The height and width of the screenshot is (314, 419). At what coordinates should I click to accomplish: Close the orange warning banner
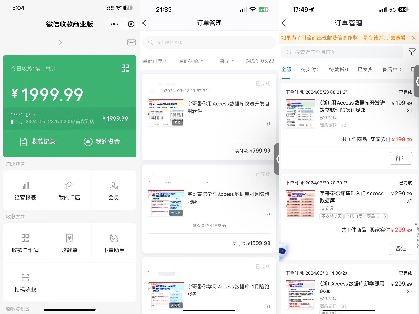414,38
